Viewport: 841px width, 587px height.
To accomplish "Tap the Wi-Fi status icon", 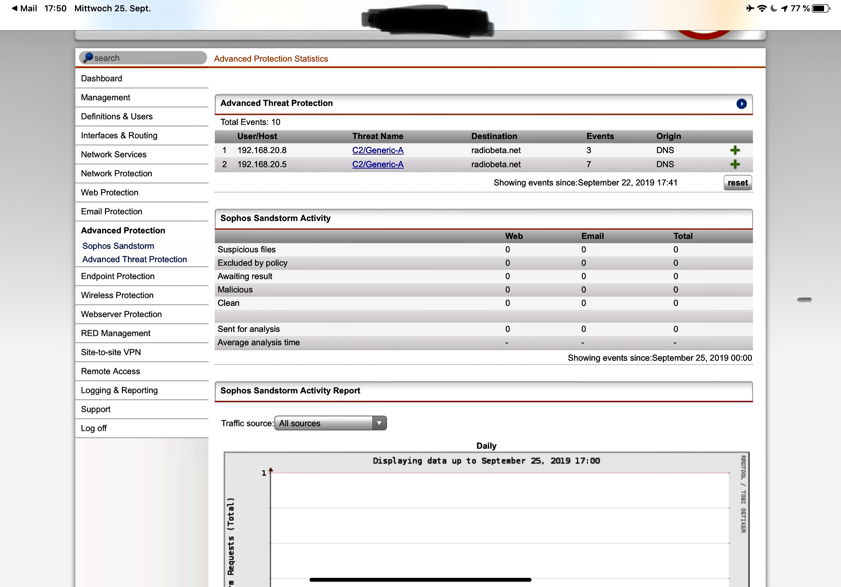I will tap(762, 8).
